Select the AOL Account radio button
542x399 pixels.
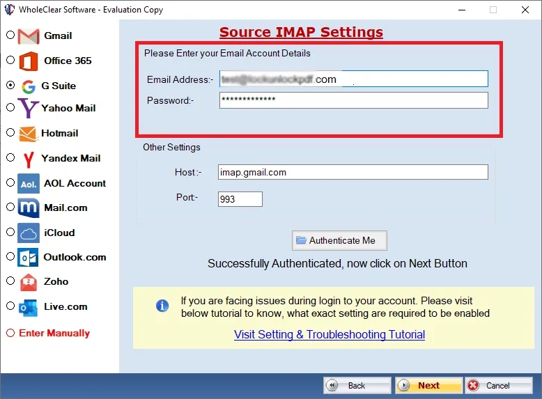[x=10, y=182]
